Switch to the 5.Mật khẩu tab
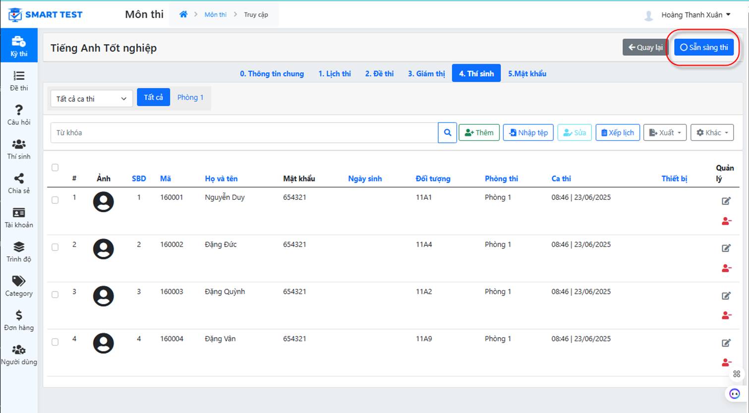The height and width of the screenshot is (413, 749). pyautogui.click(x=527, y=74)
